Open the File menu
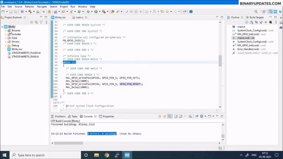Viewport: 283px width, 159px height. coord(3,7)
